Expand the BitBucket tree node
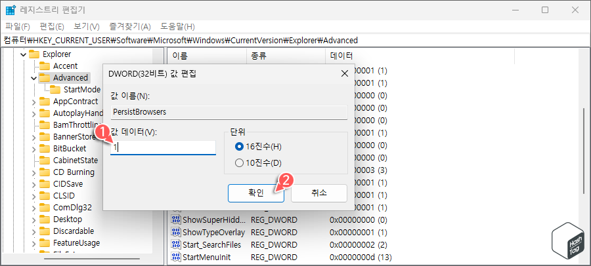The width and height of the screenshot is (591, 266). pos(34,149)
